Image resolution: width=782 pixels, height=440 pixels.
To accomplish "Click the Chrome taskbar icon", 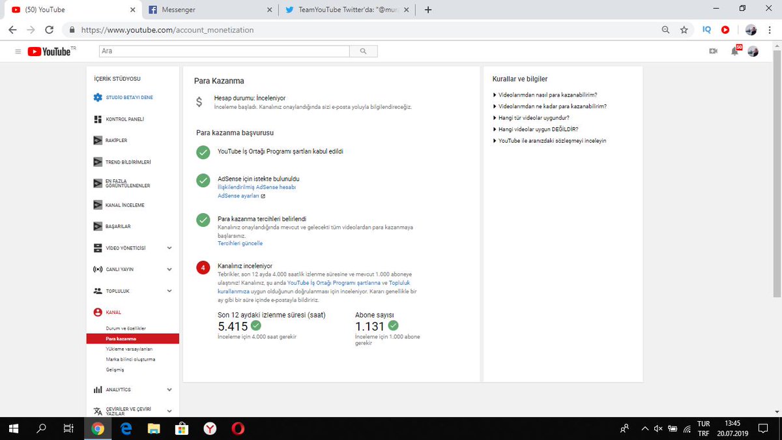I will point(98,428).
